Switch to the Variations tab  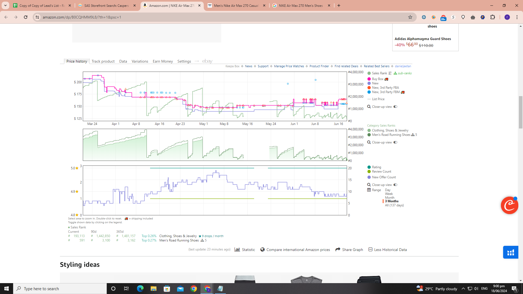point(140,61)
